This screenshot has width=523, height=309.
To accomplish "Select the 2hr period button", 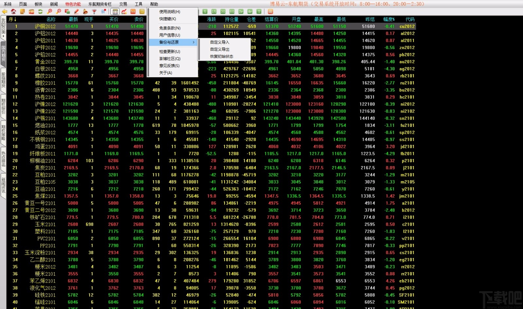I will (x=241, y=11).
